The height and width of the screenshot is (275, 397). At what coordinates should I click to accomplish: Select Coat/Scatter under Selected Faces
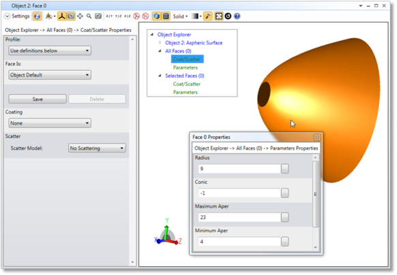187,84
